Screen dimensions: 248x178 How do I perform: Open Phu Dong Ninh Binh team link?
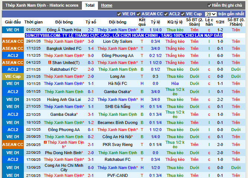coord(63,153)
